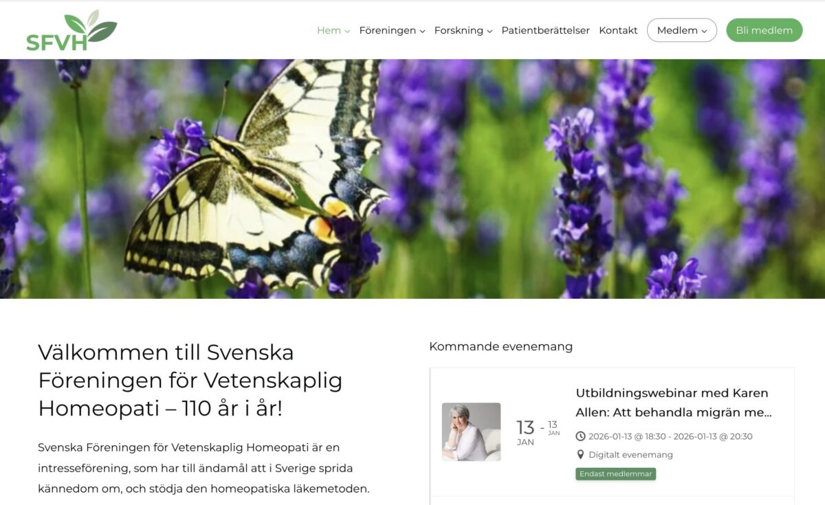The height and width of the screenshot is (505, 825).
Task: Click the SFVH leaf logo
Action: pos(71,31)
